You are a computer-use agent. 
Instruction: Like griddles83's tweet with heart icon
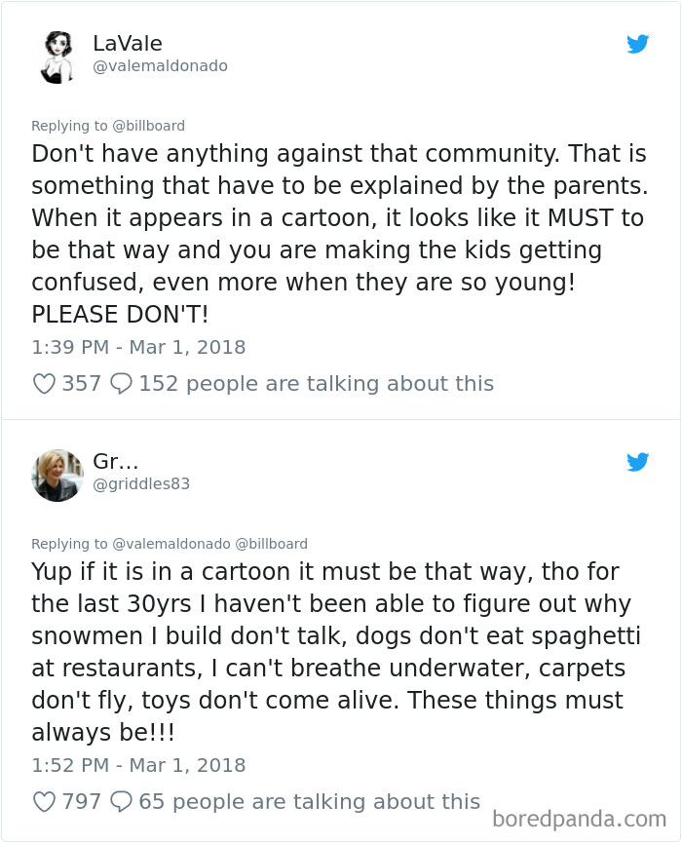point(44,802)
